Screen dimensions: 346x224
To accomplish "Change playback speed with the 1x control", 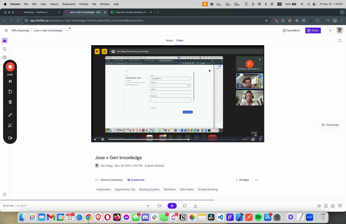I will tap(148, 206).
